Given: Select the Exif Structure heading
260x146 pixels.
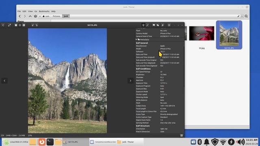Looking at the screenshot, I should tap(143, 126).
